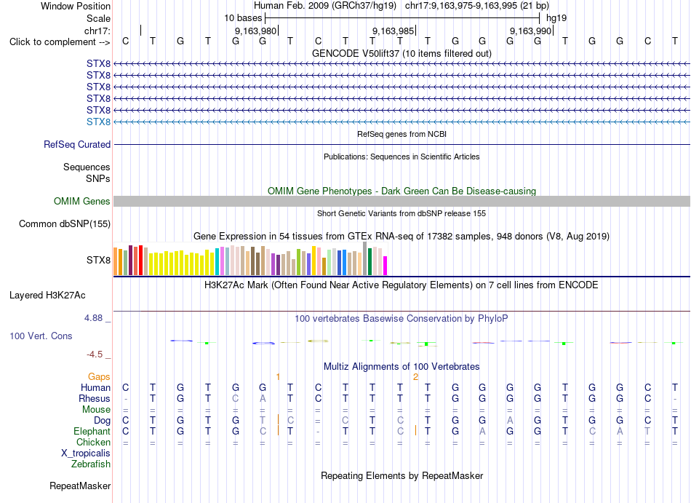691x503 pixels.
Task: Open the RepeatMasker track label
Action: click(x=80, y=486)
